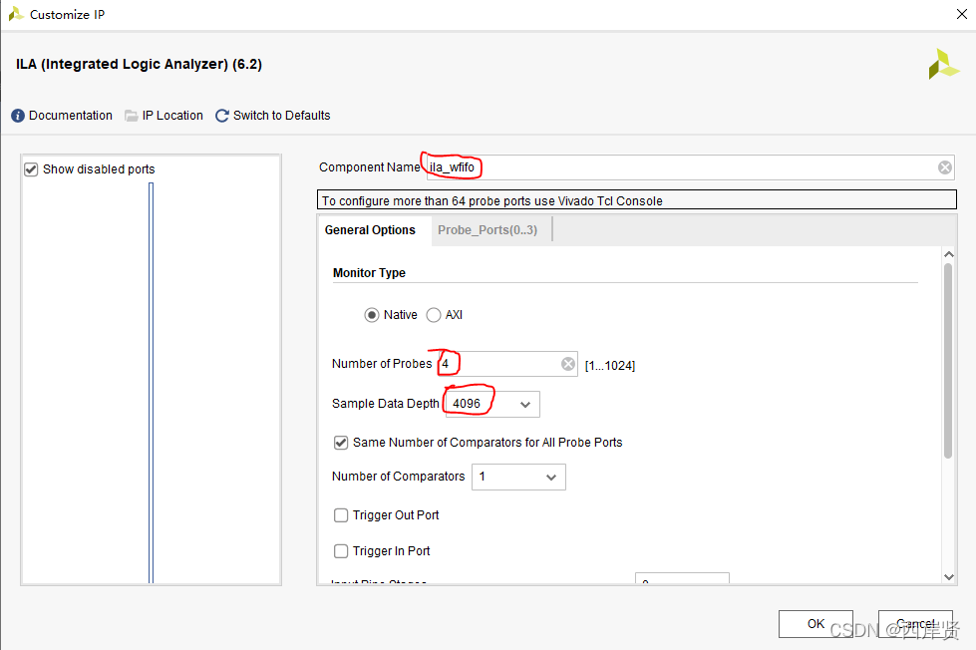Click the OK button
Image resolution: width=976 pixels, height=650 pixels.
pos(815,624)
